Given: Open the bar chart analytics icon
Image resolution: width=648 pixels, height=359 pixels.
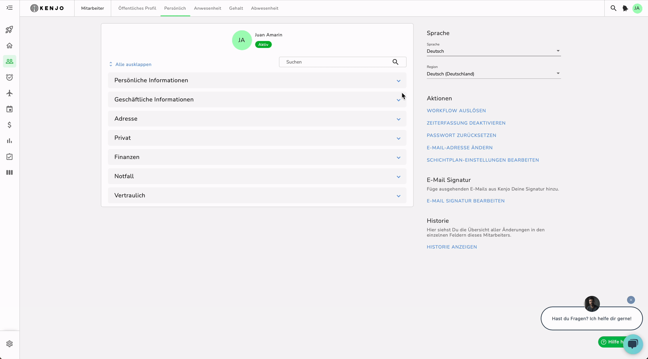Looking at the screenshot, I should (9, 141).
